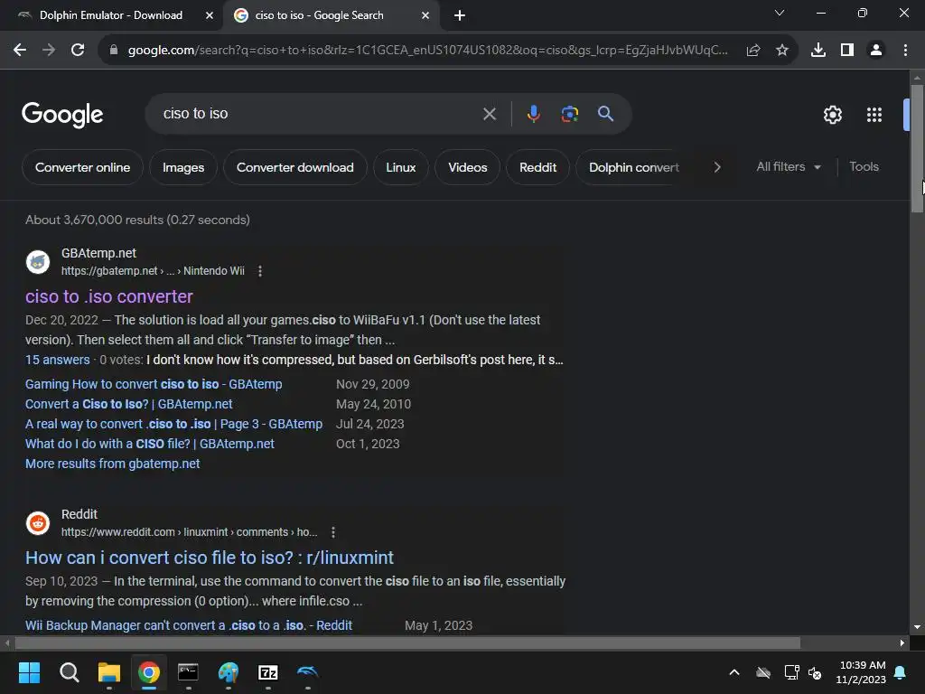Show hidden tray icons
The width and height of the screenshot is (925, 694).
point(734,672)
